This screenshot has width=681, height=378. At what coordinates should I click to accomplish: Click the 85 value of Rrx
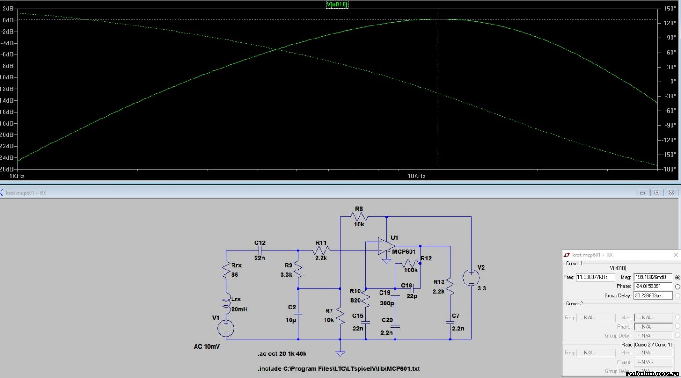235,275
